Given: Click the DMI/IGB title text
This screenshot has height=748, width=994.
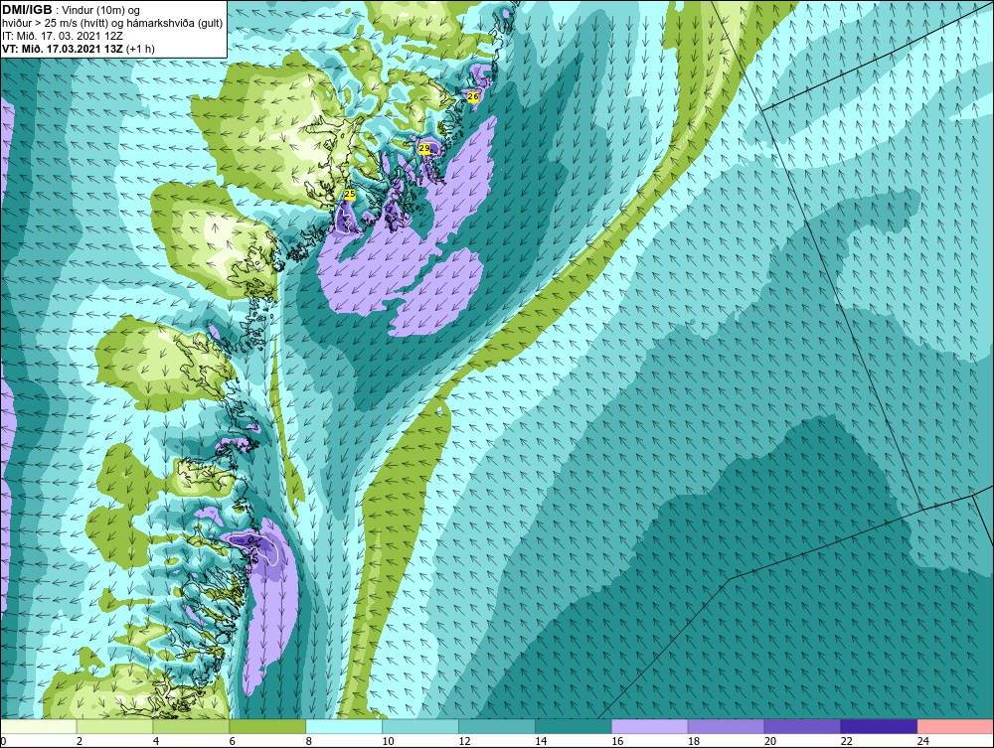Looking at the screenshot, I should pos(27,10).
